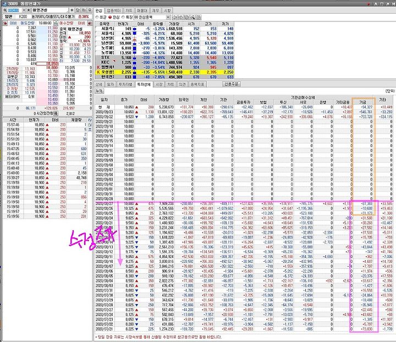The image size is (396, 342).
Task: Click the 하 button beside stock name
Action: [x=84, y=10]
